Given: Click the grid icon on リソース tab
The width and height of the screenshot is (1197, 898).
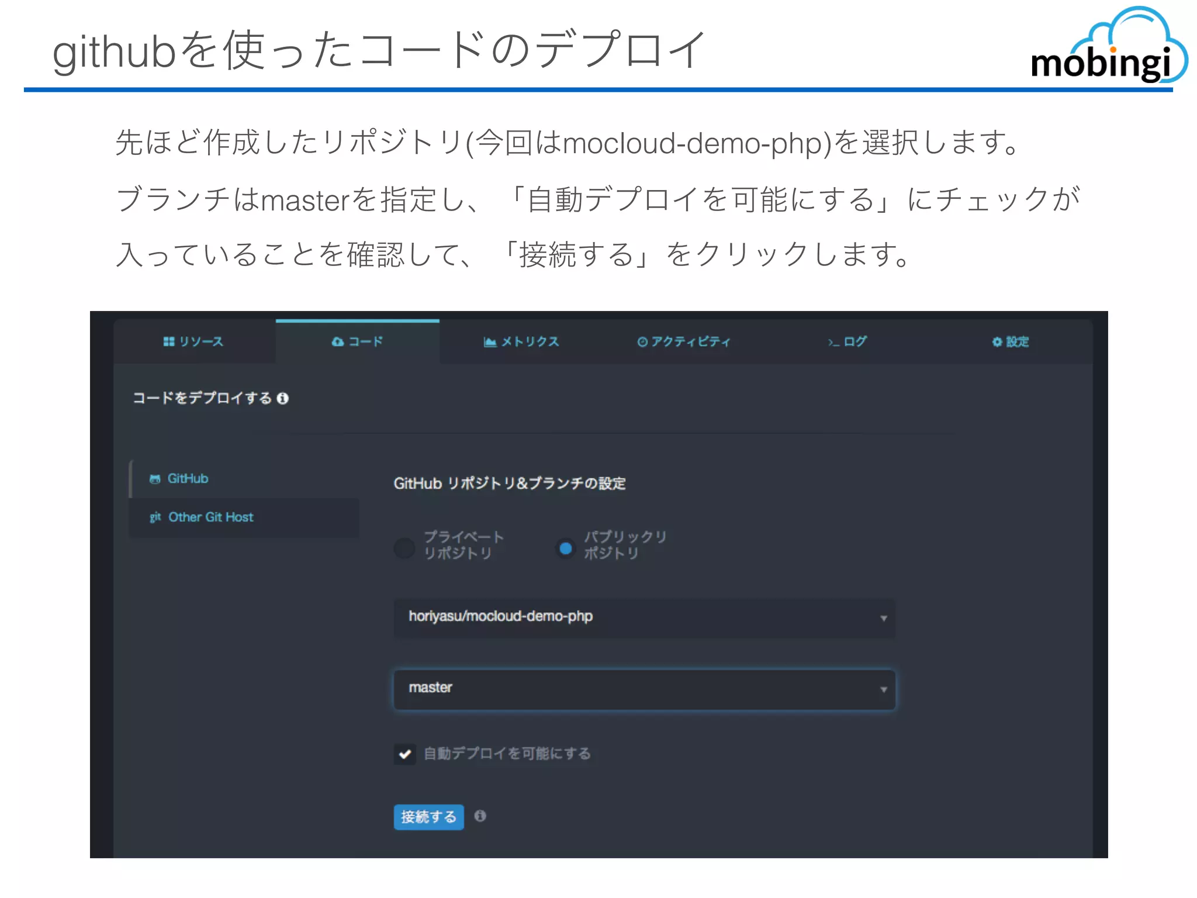Looking at the screenshot, I should point(169,341).
